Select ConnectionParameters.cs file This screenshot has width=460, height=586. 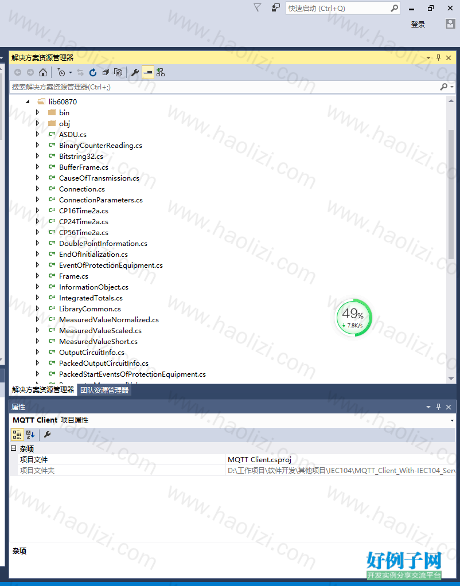101,200
